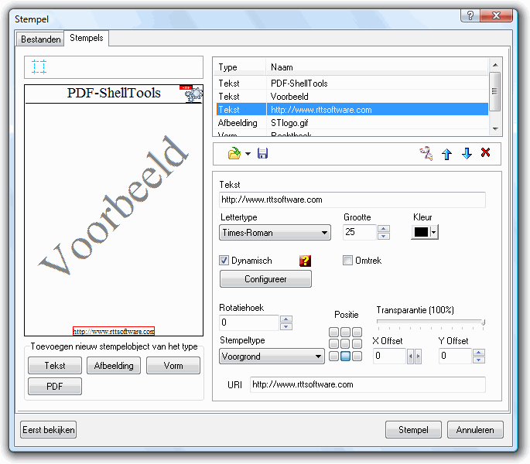
Task: Click the Type column header
Action: click(240, 67)
